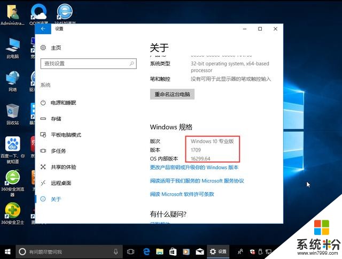Image resolution: width=342 pixels, height=259 pixels.
Task: Open the 2345 browser desktop shortcut
Action: click(65, 13)
